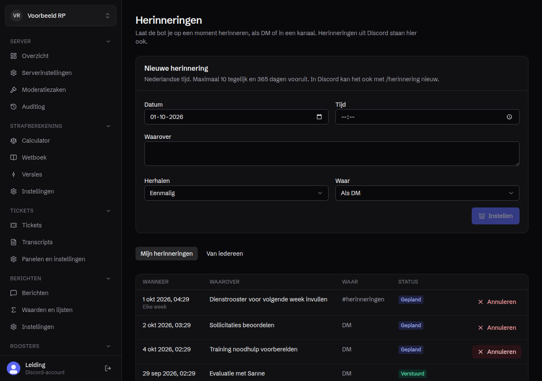
Task: Open the clock picker in Tijd field
Action: click(x=509, y=117)
